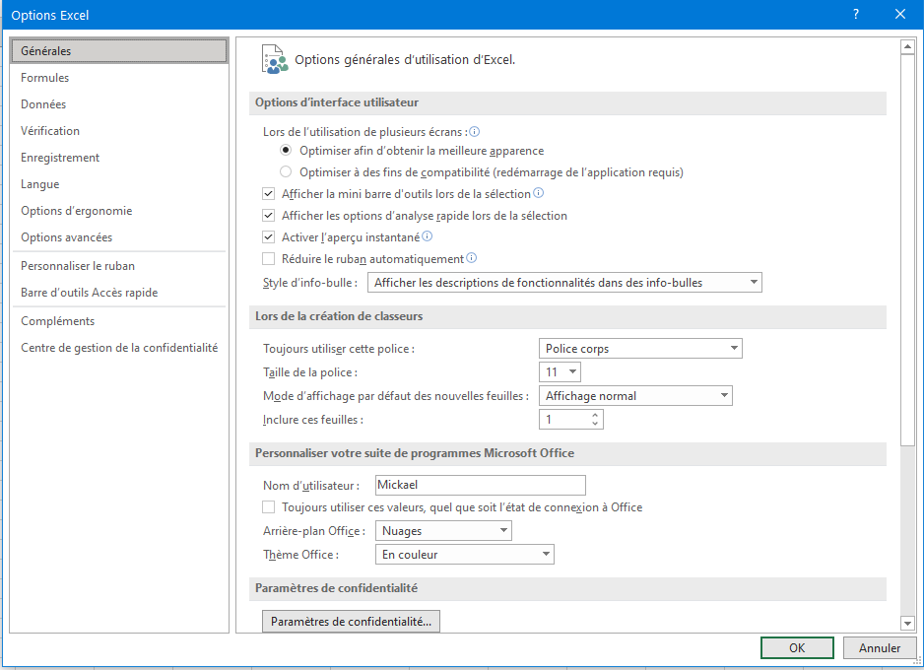Click the scrollbar down arrow
Screen dimensions: 924x670
coord(907,623)
